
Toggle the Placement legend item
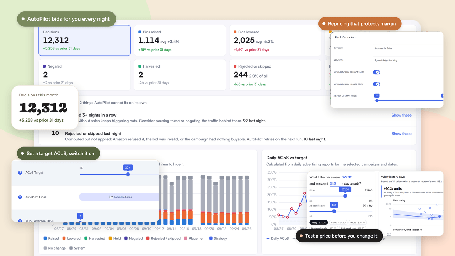pos(195,239)
